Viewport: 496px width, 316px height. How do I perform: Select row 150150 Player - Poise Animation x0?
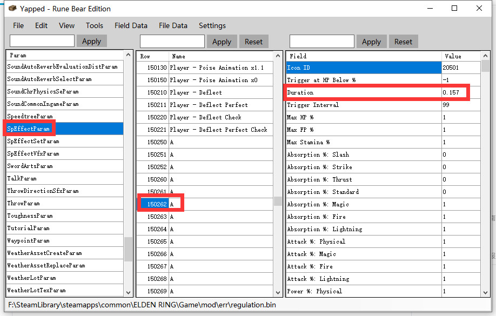(x=205, y=80)
